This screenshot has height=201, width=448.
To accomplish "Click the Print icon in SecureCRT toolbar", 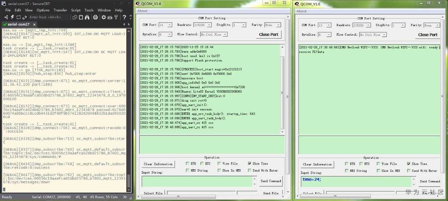I will click(95, 17).
